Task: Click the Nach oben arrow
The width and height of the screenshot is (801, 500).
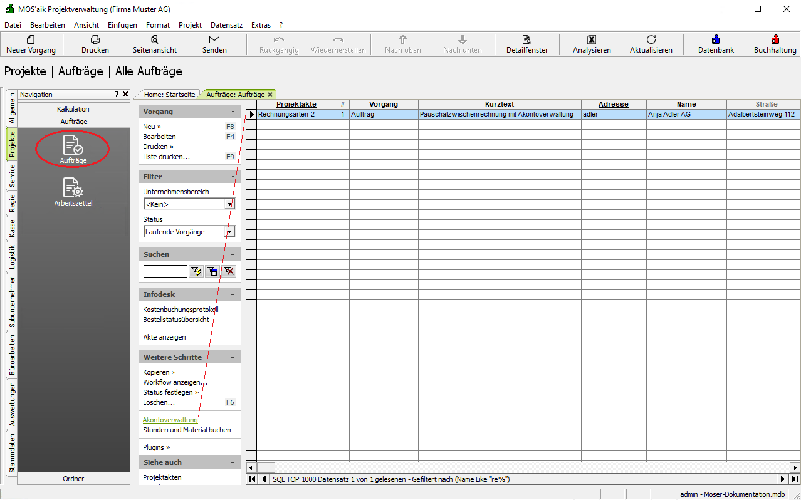Action: [x=403, y=39]
